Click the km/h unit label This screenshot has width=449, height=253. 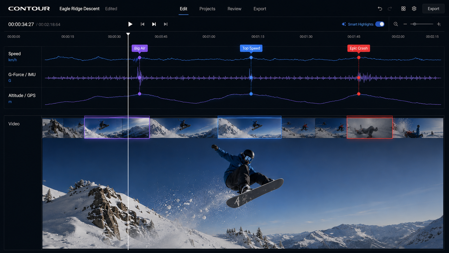[x=13, y=60]
